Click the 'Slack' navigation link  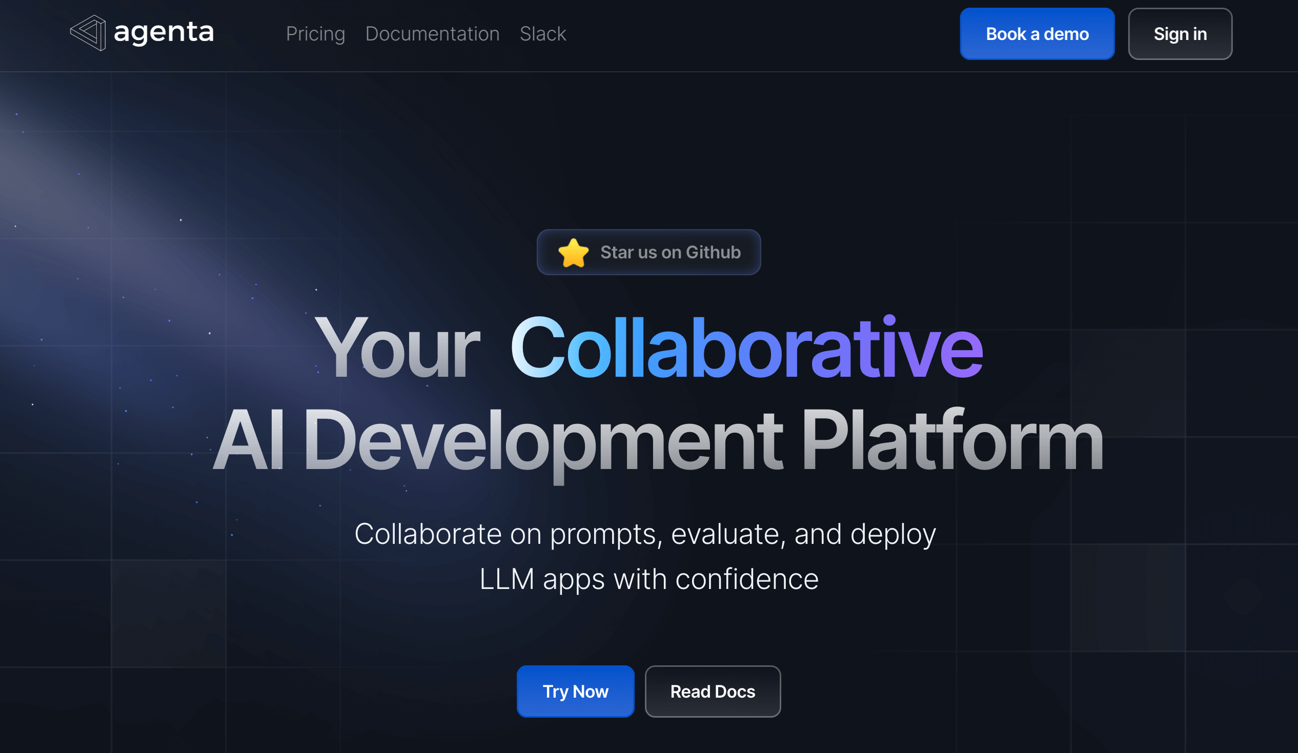(543, 33)
